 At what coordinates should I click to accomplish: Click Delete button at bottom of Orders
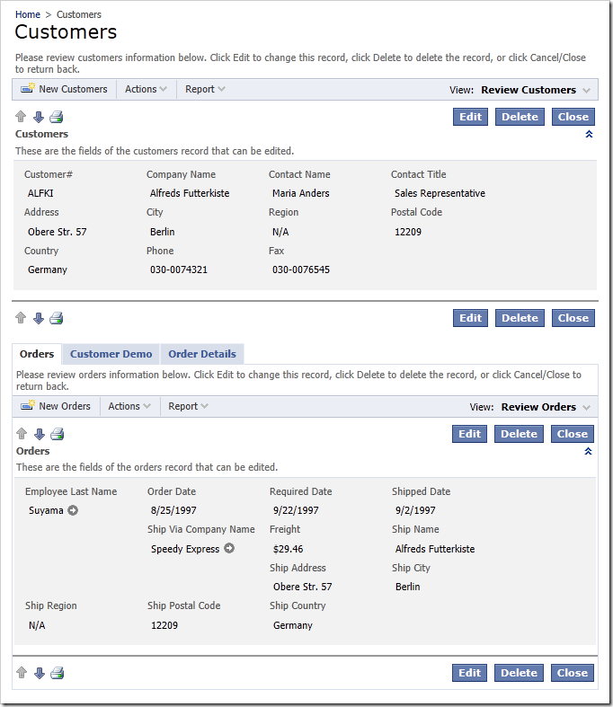519,673
